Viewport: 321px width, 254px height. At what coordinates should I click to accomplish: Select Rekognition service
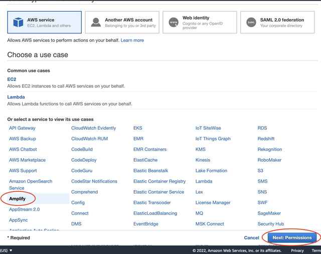click(270, 149)
